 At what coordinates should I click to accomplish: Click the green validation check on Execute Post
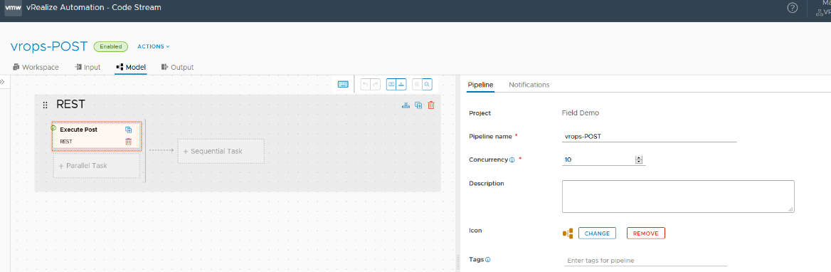tap(53, 127)
